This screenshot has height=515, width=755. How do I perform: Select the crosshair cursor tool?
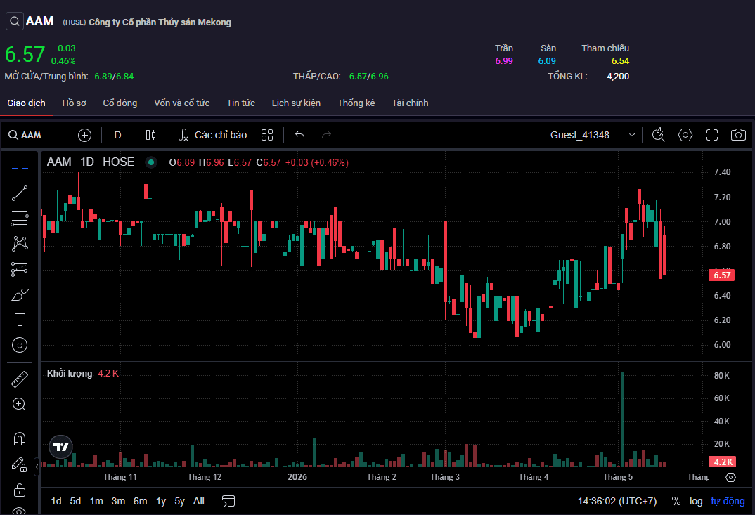pyautogui.click(x=20, y=168)
